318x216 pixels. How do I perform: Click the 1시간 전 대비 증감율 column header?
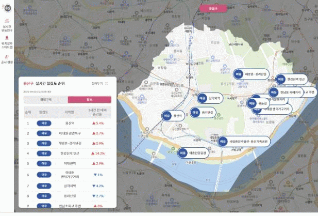tap(96, 112)
